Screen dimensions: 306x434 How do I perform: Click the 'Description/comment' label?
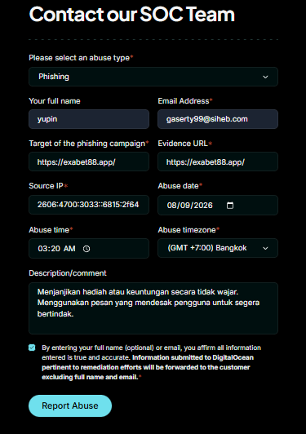pos(68,273)
